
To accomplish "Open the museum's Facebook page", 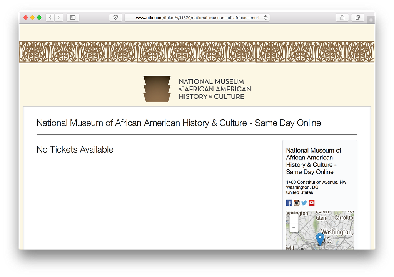I will pyautogui.click(x=289, y=203).
